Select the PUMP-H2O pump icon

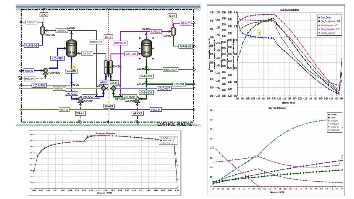(45, 71)
